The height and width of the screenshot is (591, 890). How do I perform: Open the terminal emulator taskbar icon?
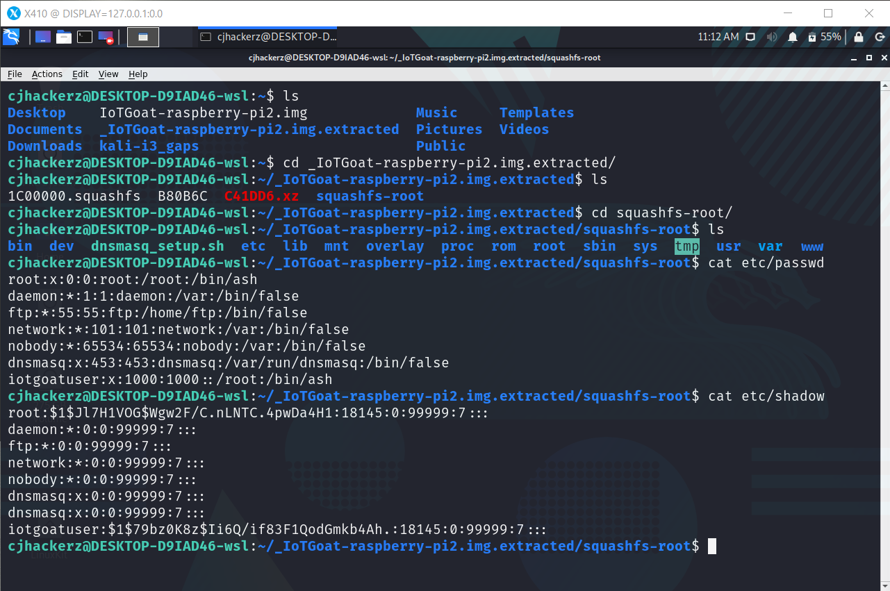(x=84, y=38)
